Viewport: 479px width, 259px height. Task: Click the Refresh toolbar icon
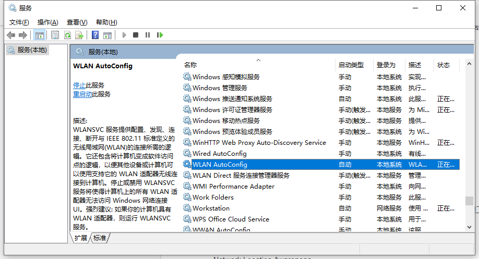point(67,35)
